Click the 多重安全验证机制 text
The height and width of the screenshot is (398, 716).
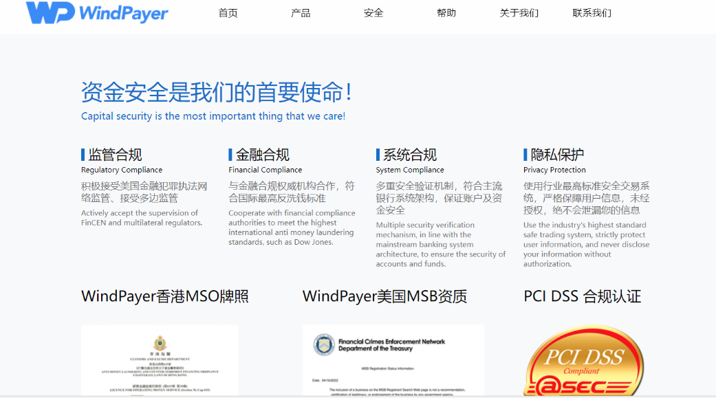pyautogui.click(x=440, y=198)
